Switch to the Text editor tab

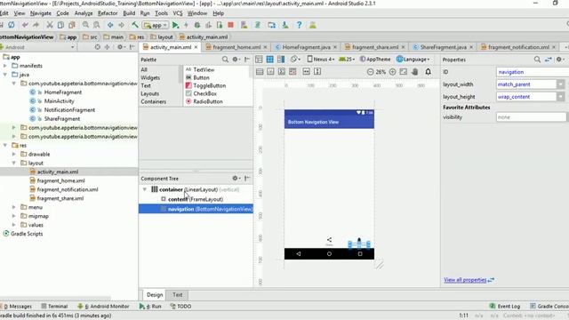click(178, 294)
